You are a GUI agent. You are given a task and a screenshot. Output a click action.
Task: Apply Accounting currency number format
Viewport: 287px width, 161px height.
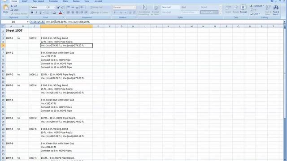tap(115, 13)
